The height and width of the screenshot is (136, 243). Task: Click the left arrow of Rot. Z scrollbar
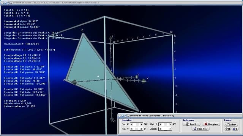(x=160, y=124)
